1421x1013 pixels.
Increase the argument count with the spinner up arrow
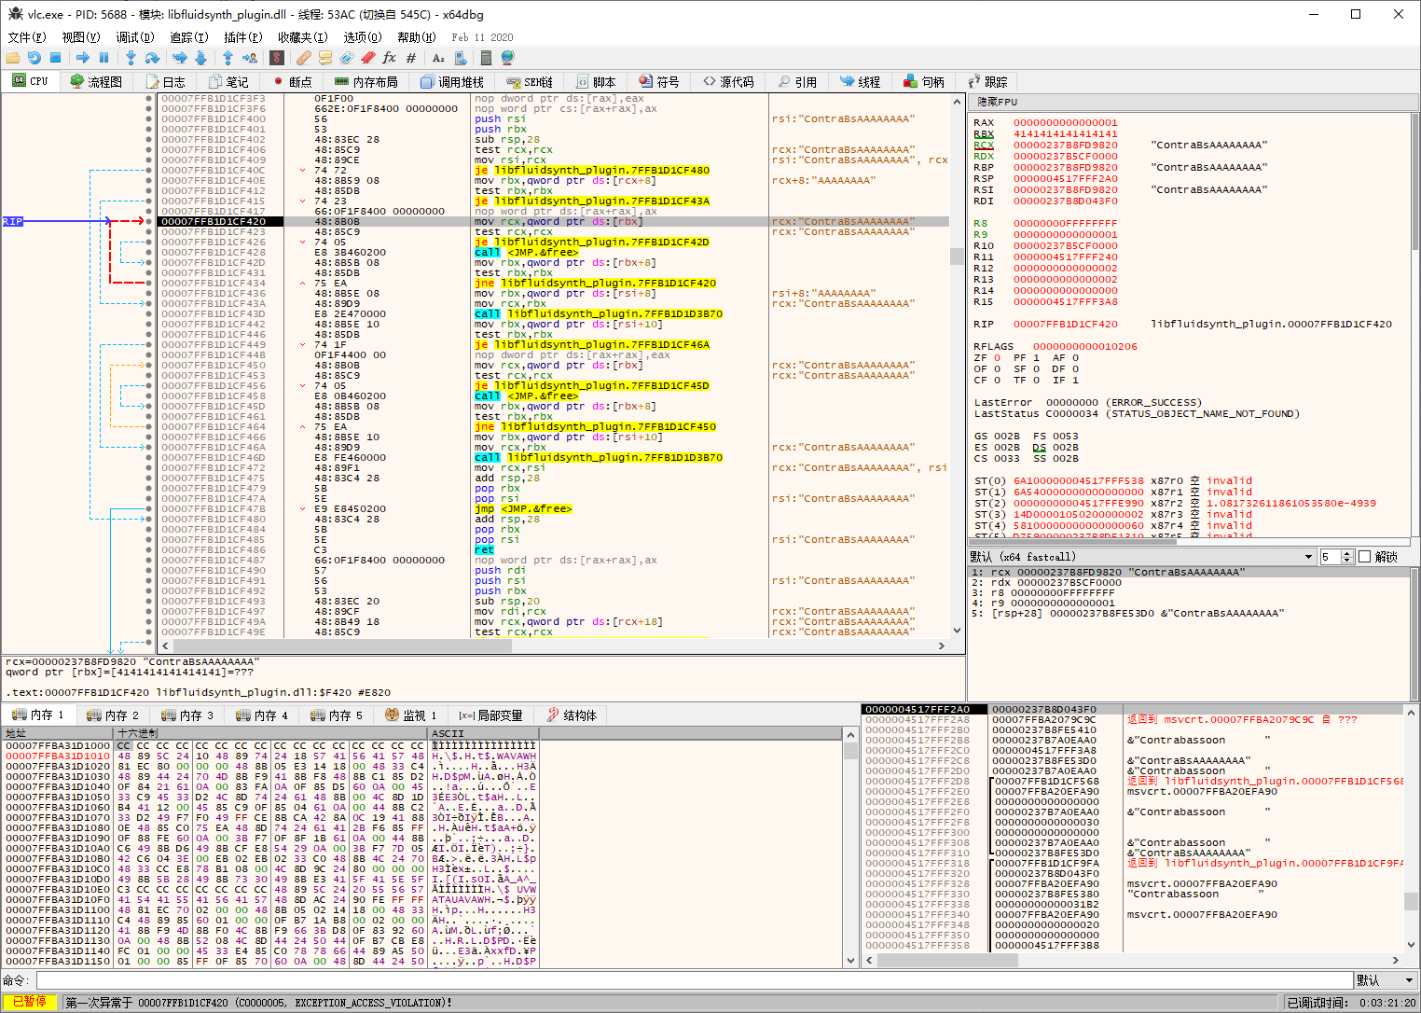point(1347,552)
